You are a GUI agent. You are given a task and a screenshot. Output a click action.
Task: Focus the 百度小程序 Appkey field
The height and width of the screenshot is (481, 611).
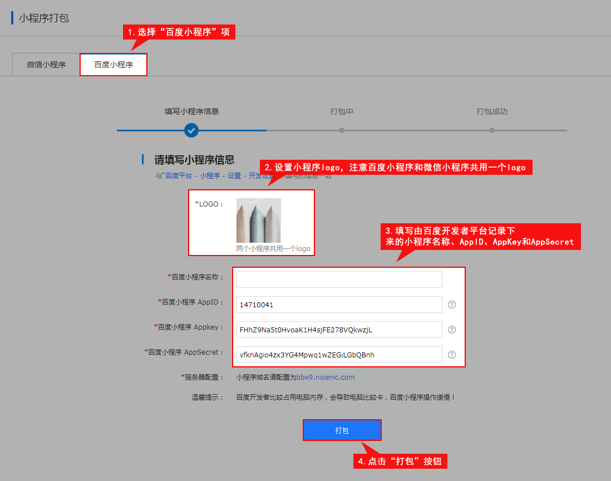click(x=339, y=330)
